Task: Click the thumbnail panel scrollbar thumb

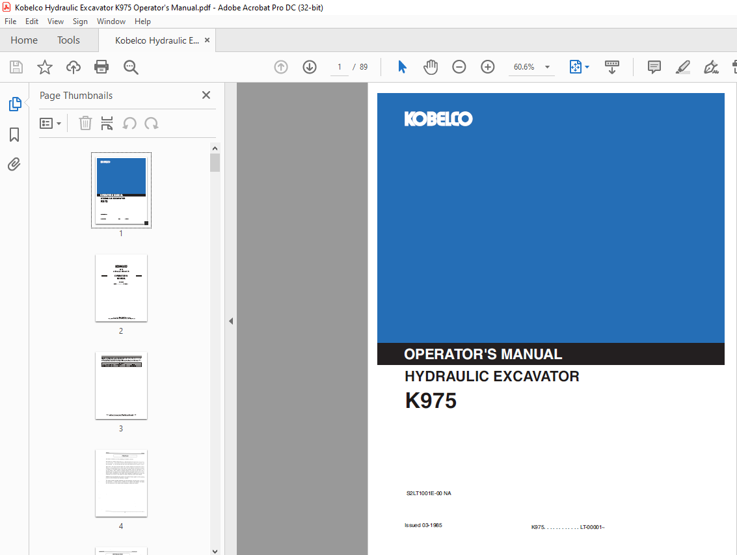Action: [x=215, y=163]
